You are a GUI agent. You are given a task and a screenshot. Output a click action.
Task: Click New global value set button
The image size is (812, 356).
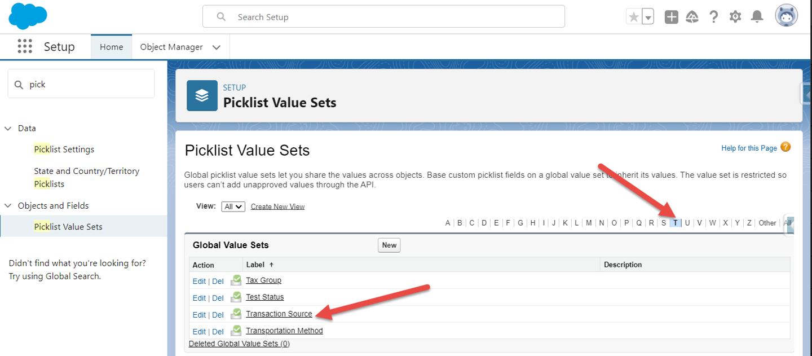(x=389, y=245)
